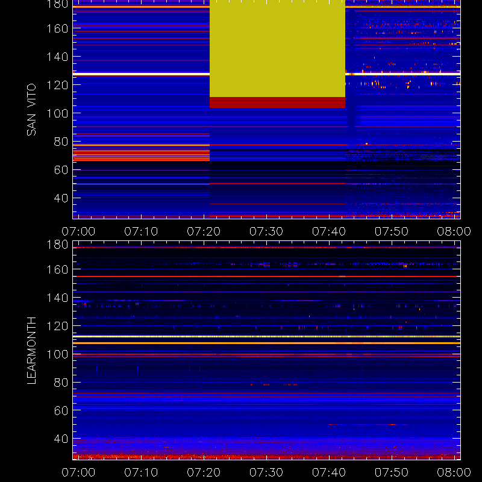This screenshot has height=482, width=482.
Task: Click the large yellow data-gap block in San Vito
Action: [x=277, y=49]
